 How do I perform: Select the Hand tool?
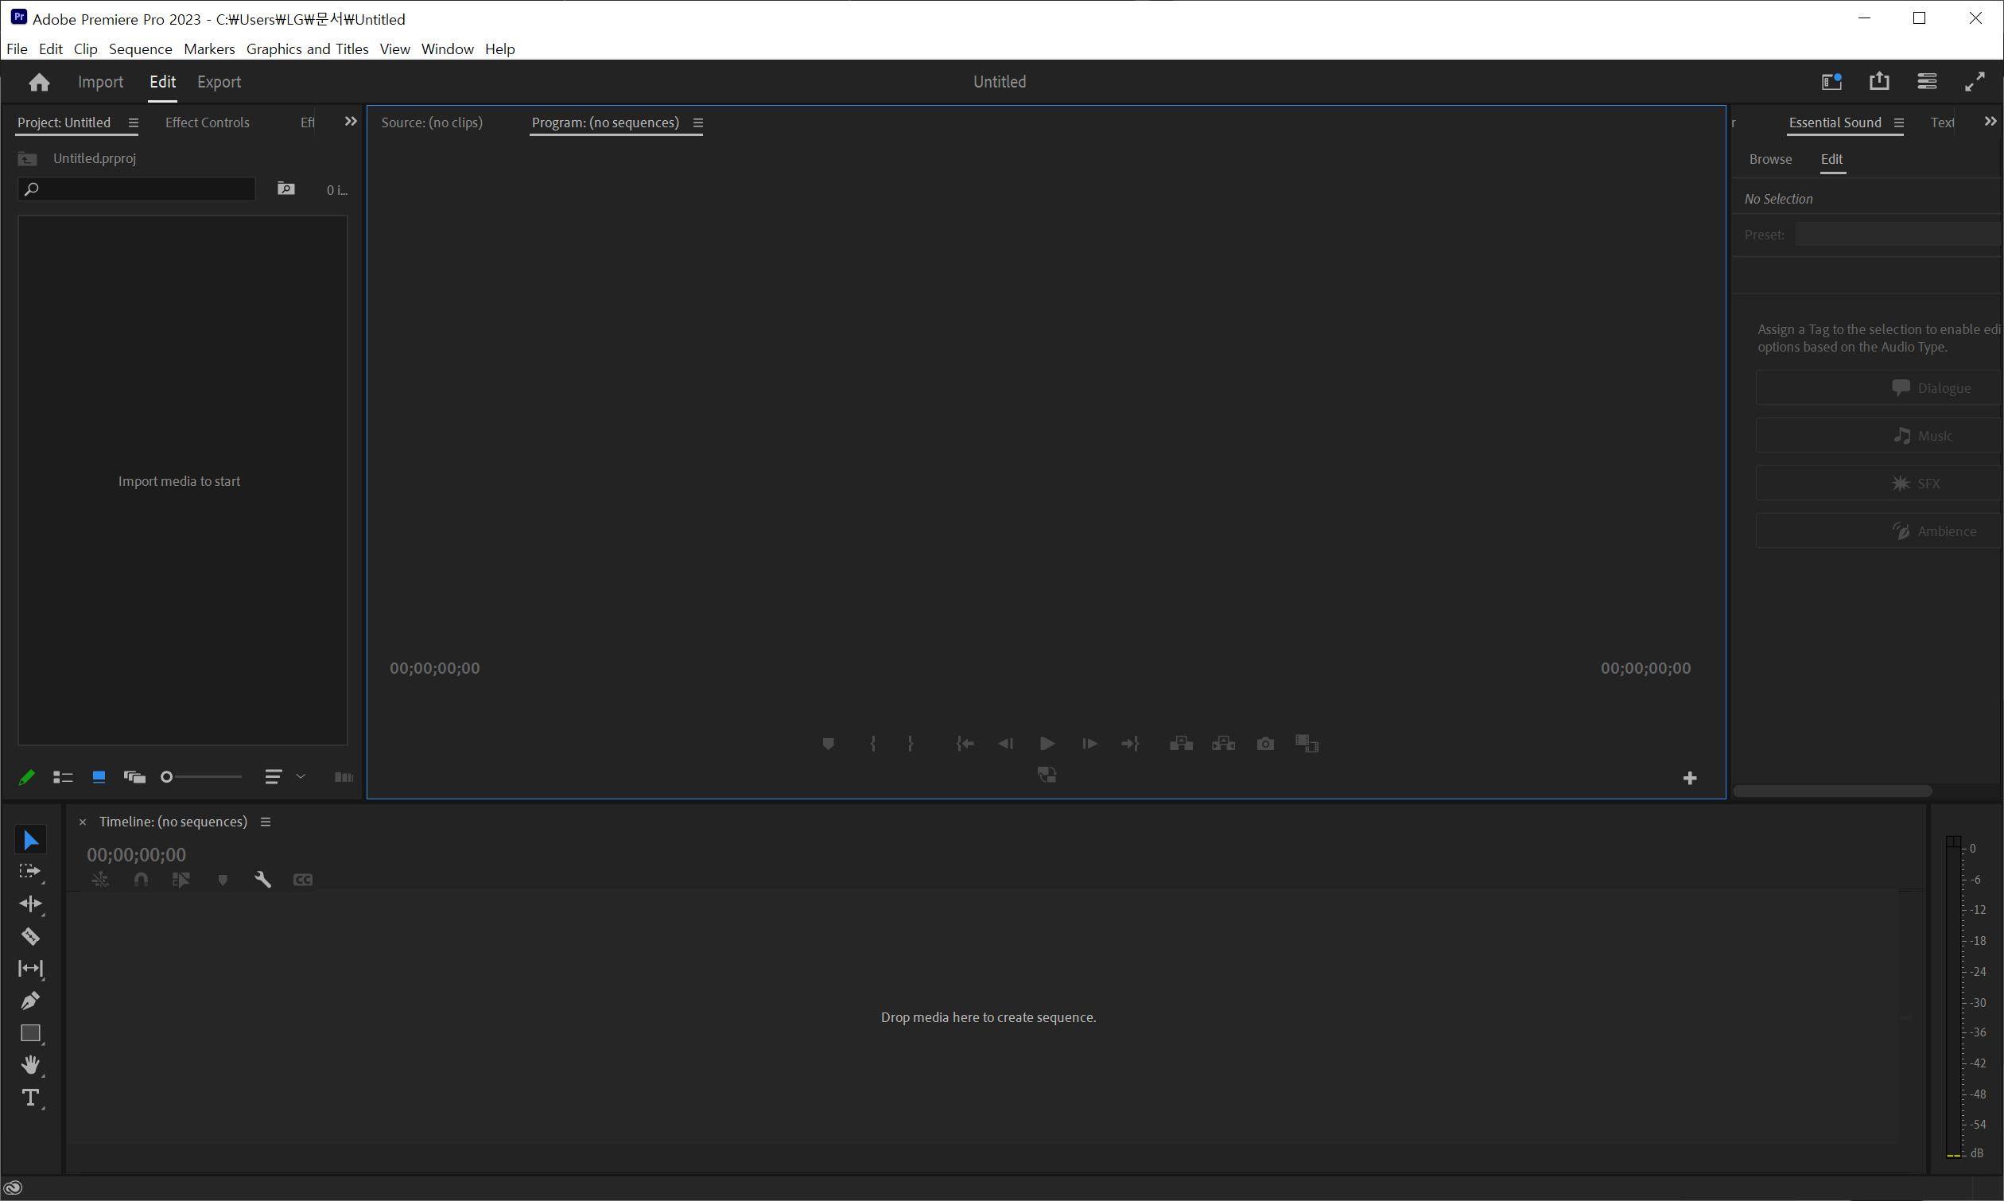tap(30, 1065)
